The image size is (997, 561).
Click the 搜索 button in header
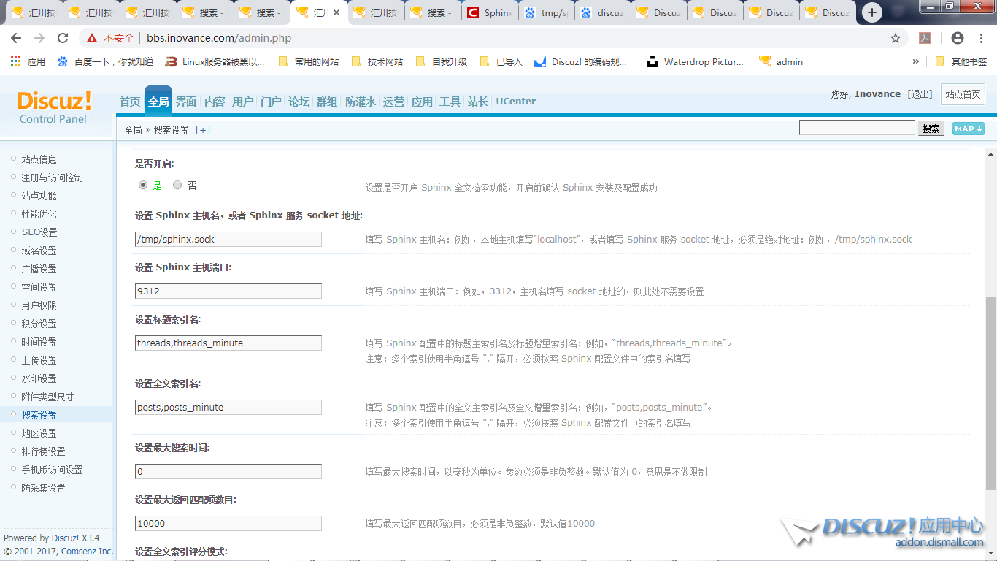931,129
